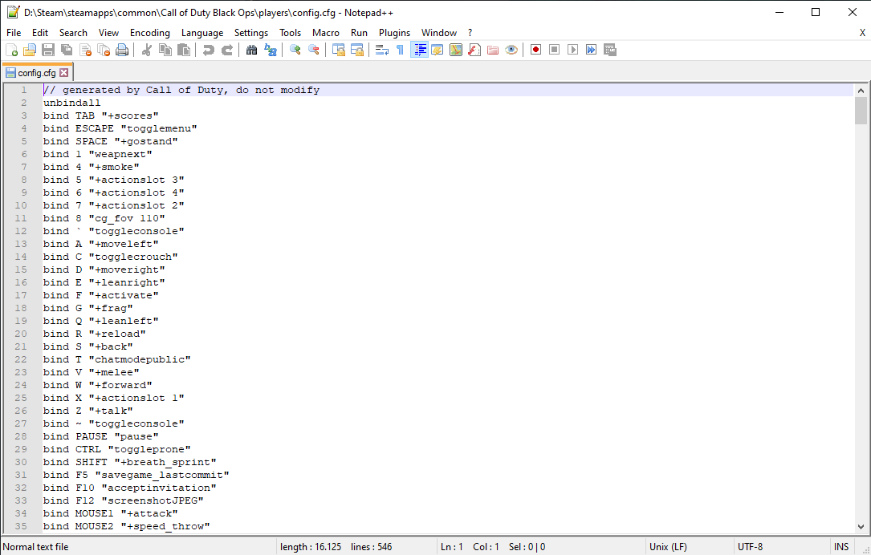Open the Window menu
Viewport: 871px width, 555px height.
tap(439, 33)
